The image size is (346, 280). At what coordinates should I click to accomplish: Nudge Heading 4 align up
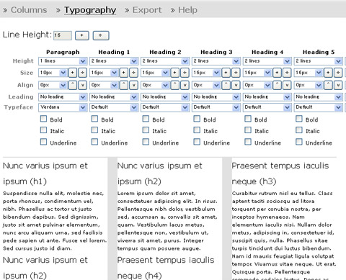click(x=277, y=85)
